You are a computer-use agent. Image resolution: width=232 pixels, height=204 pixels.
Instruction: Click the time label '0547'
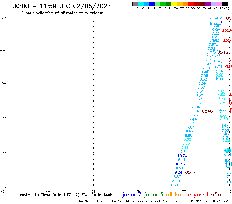pyautogui.click(x=190, y=172)
